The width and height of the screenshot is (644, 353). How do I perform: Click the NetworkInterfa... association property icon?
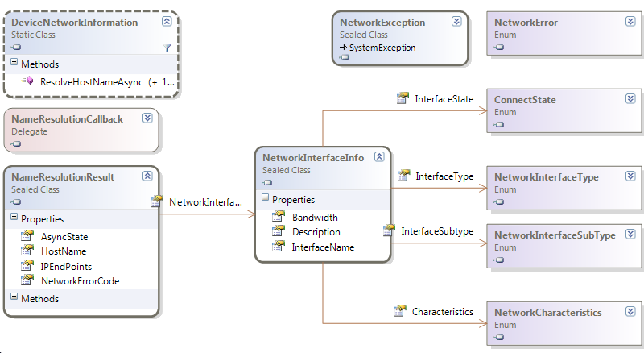(157, 201)
